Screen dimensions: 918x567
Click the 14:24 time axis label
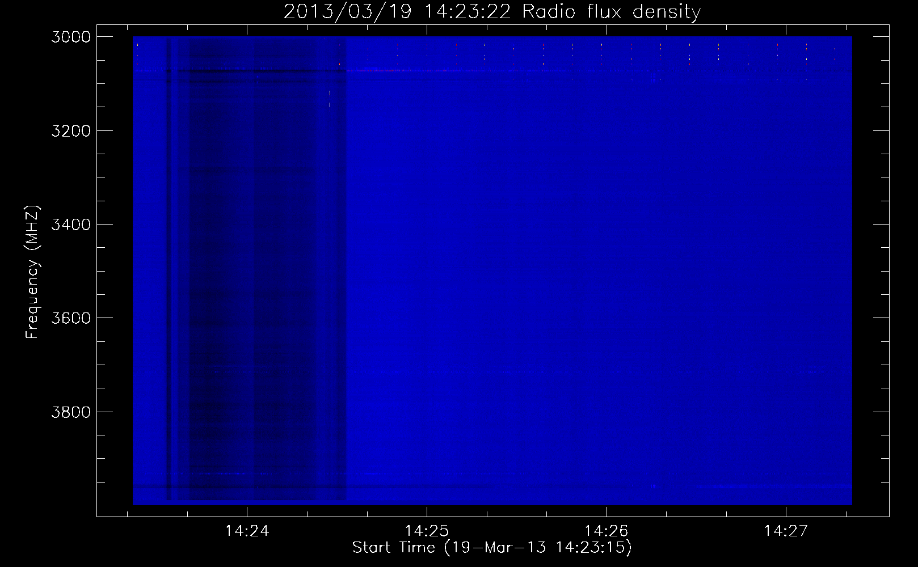(x=247, y=531)
